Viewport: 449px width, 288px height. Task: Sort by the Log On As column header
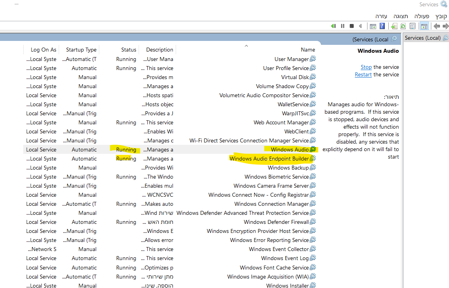point(44,50)
